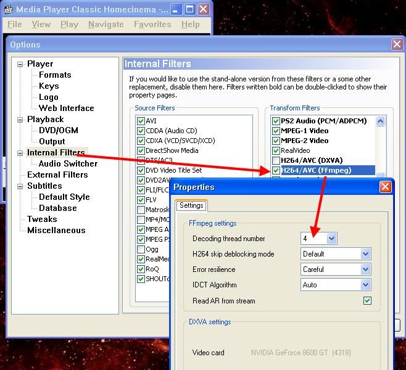Uncheck the RoQ source filter
The image size is (406, 370).
click(x=141, y=269)
